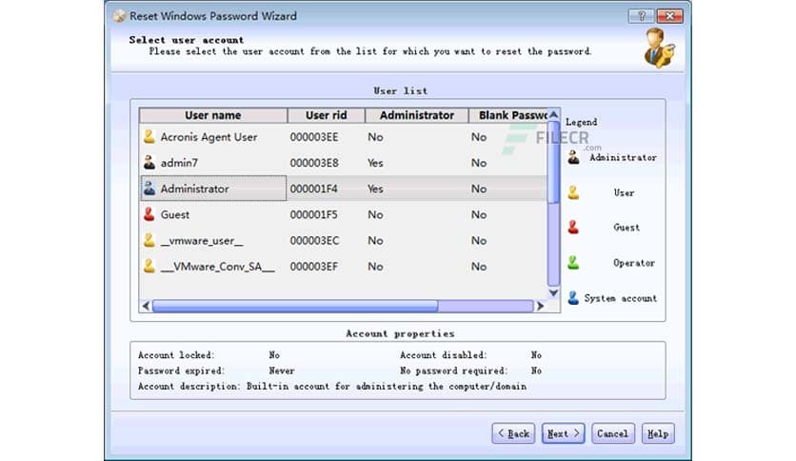Viewport: 796px width, 461px height.
Task: Click the Yes administrator value for admin7
Action: pyautogui.click(x=375, y=163)
